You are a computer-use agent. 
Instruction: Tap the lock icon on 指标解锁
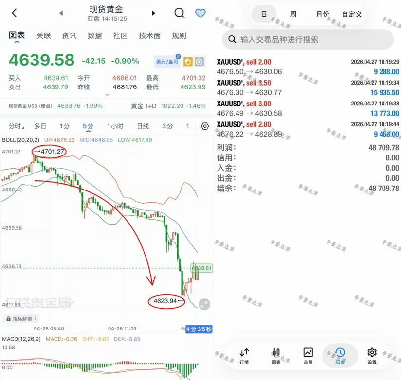tap(8, 319)
